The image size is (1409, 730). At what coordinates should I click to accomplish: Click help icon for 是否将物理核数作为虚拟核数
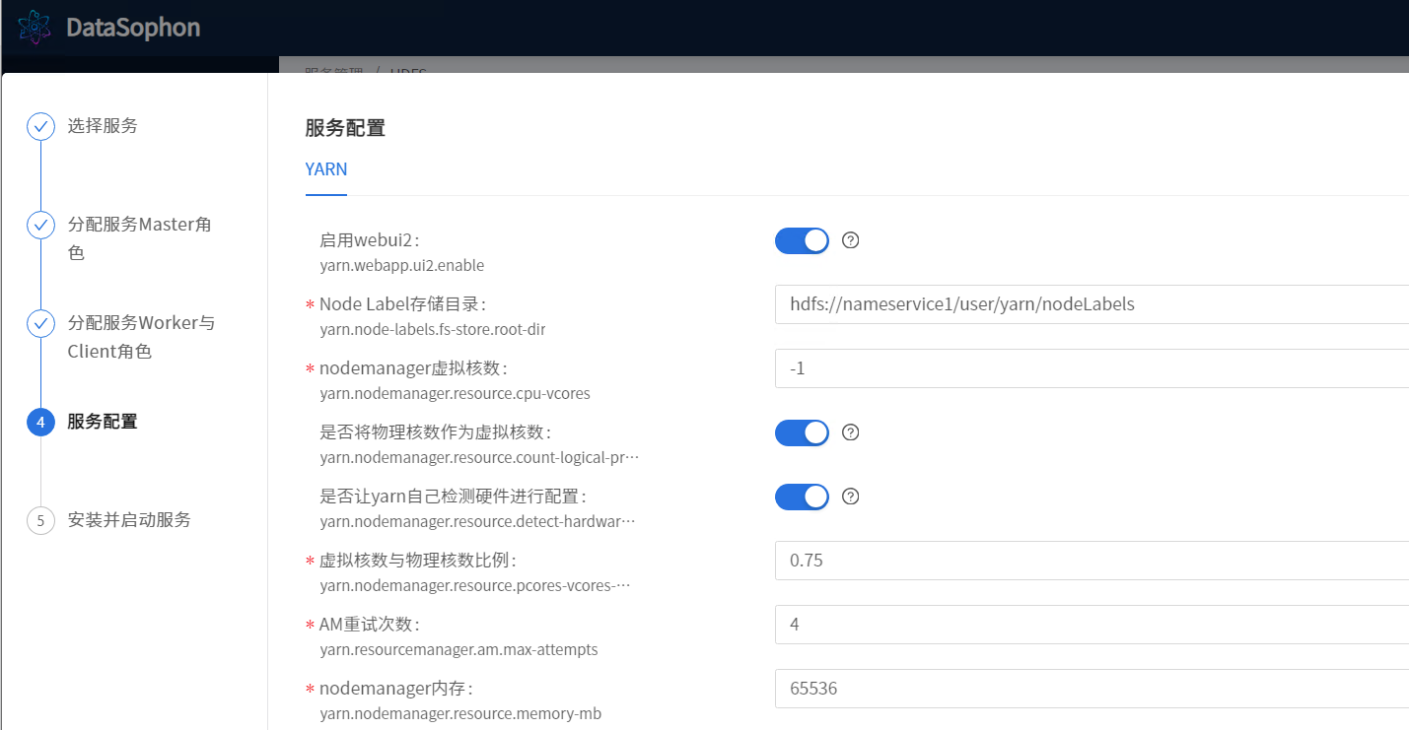coord(851,432)
